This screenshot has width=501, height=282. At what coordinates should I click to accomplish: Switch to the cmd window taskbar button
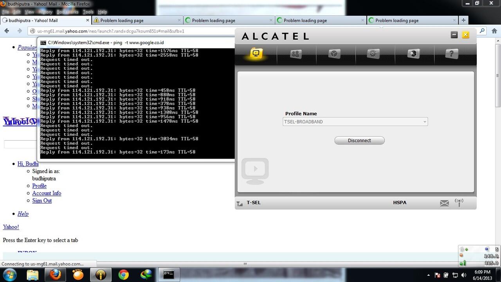[x=169, y=274]
